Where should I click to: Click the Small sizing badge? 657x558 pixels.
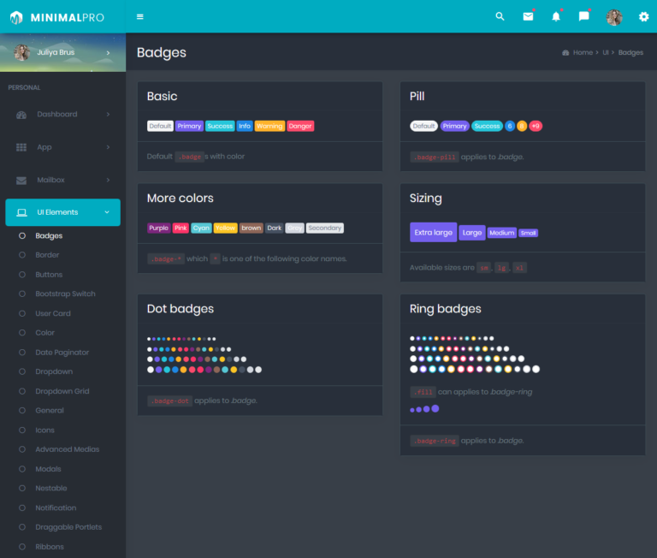[529, 233]
